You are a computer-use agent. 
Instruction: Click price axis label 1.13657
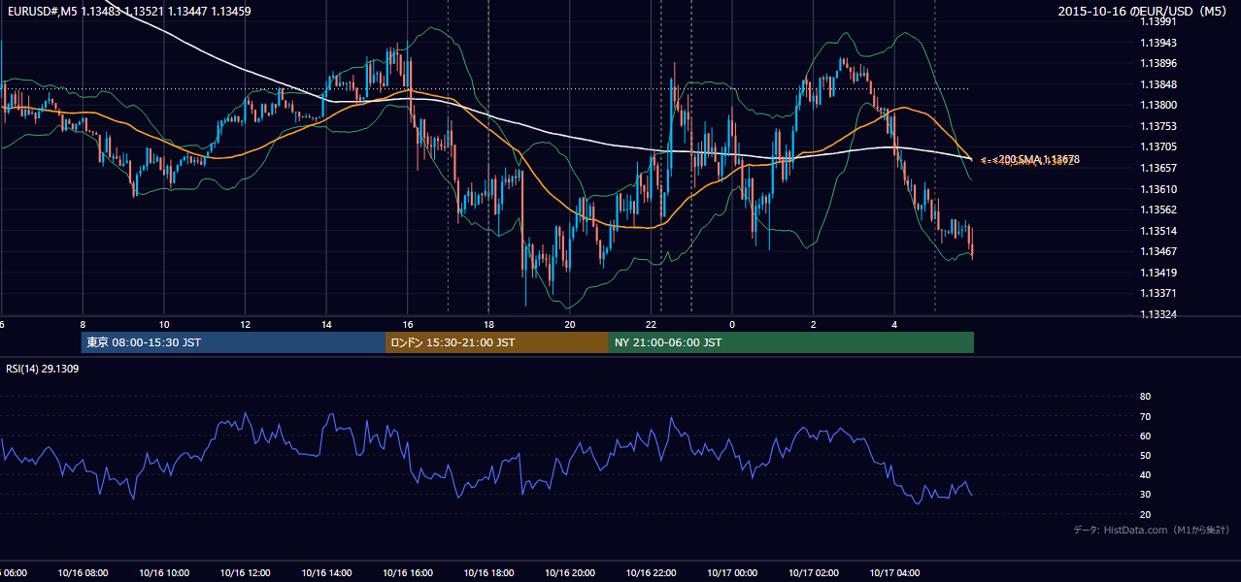(x=1158, y=168)
